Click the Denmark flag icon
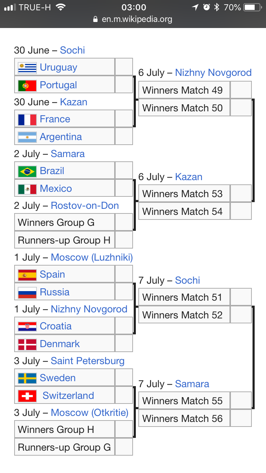266x473 pixels. tap(27, 344)
